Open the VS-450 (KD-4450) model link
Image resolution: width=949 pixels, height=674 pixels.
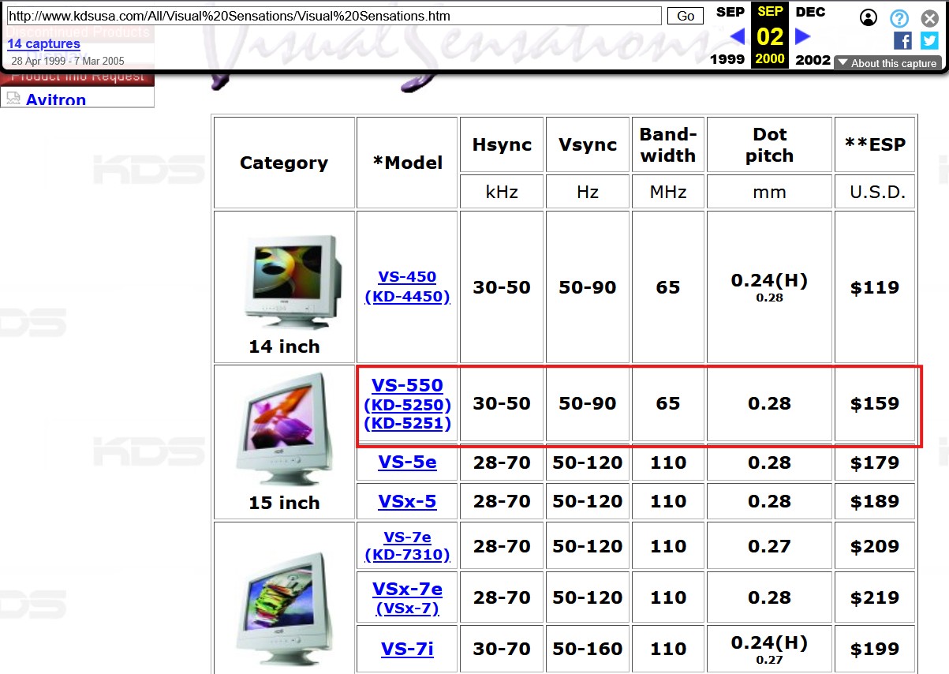pyautogui.click(x=407, y=286)
